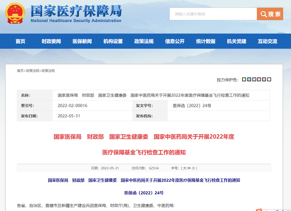The width and height of the screenshot is (291, 211).
Task: Open the 首页 navigation item
Action: click(20, 41)
